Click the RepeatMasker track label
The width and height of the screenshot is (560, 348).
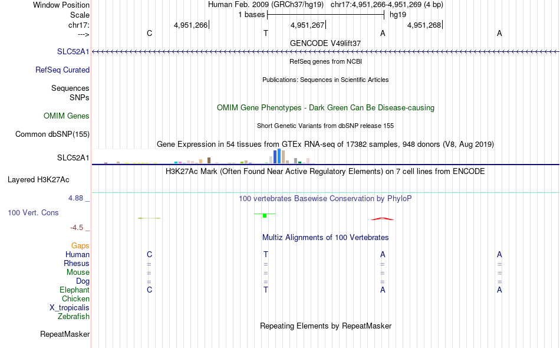tap(65, 334)
